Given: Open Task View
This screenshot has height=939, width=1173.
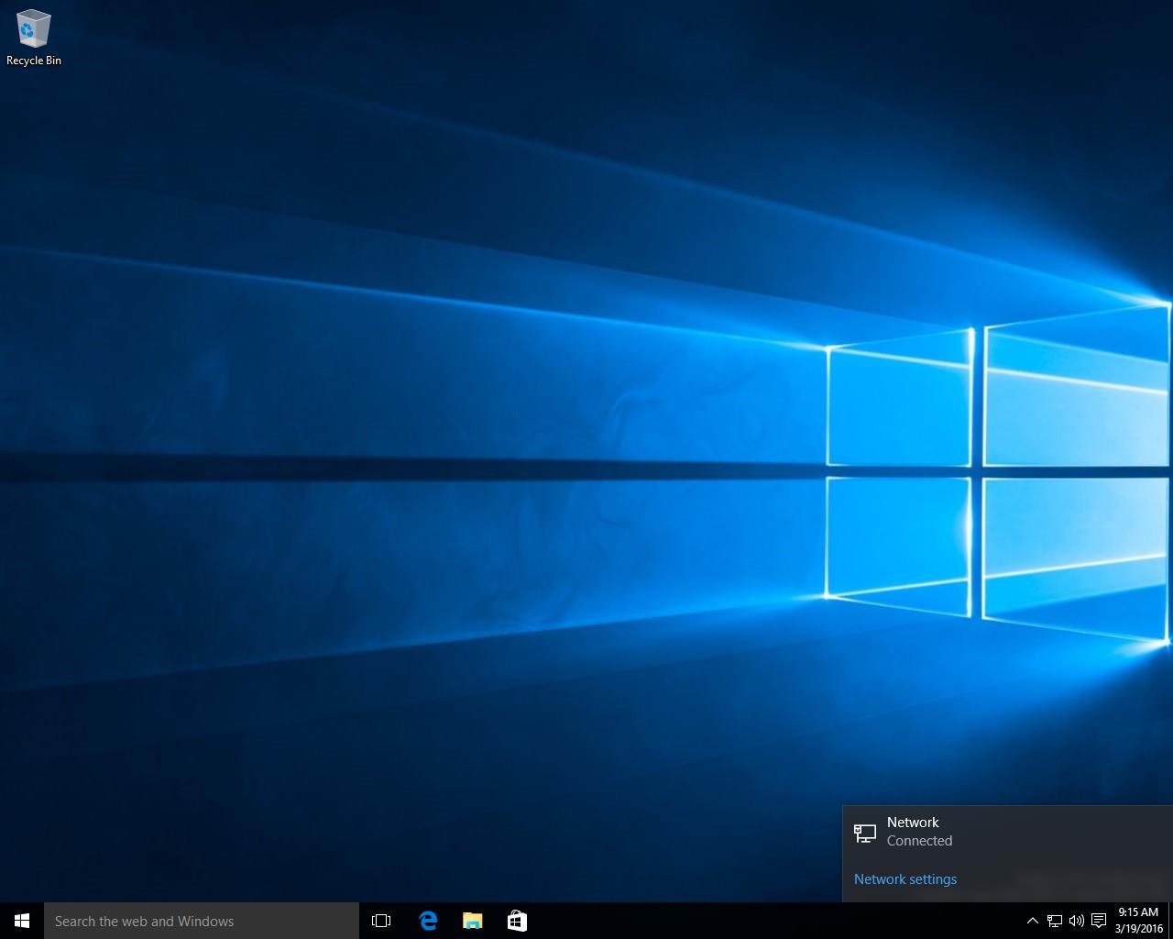Looking at the screenshot, I should (x=381, y=921).
